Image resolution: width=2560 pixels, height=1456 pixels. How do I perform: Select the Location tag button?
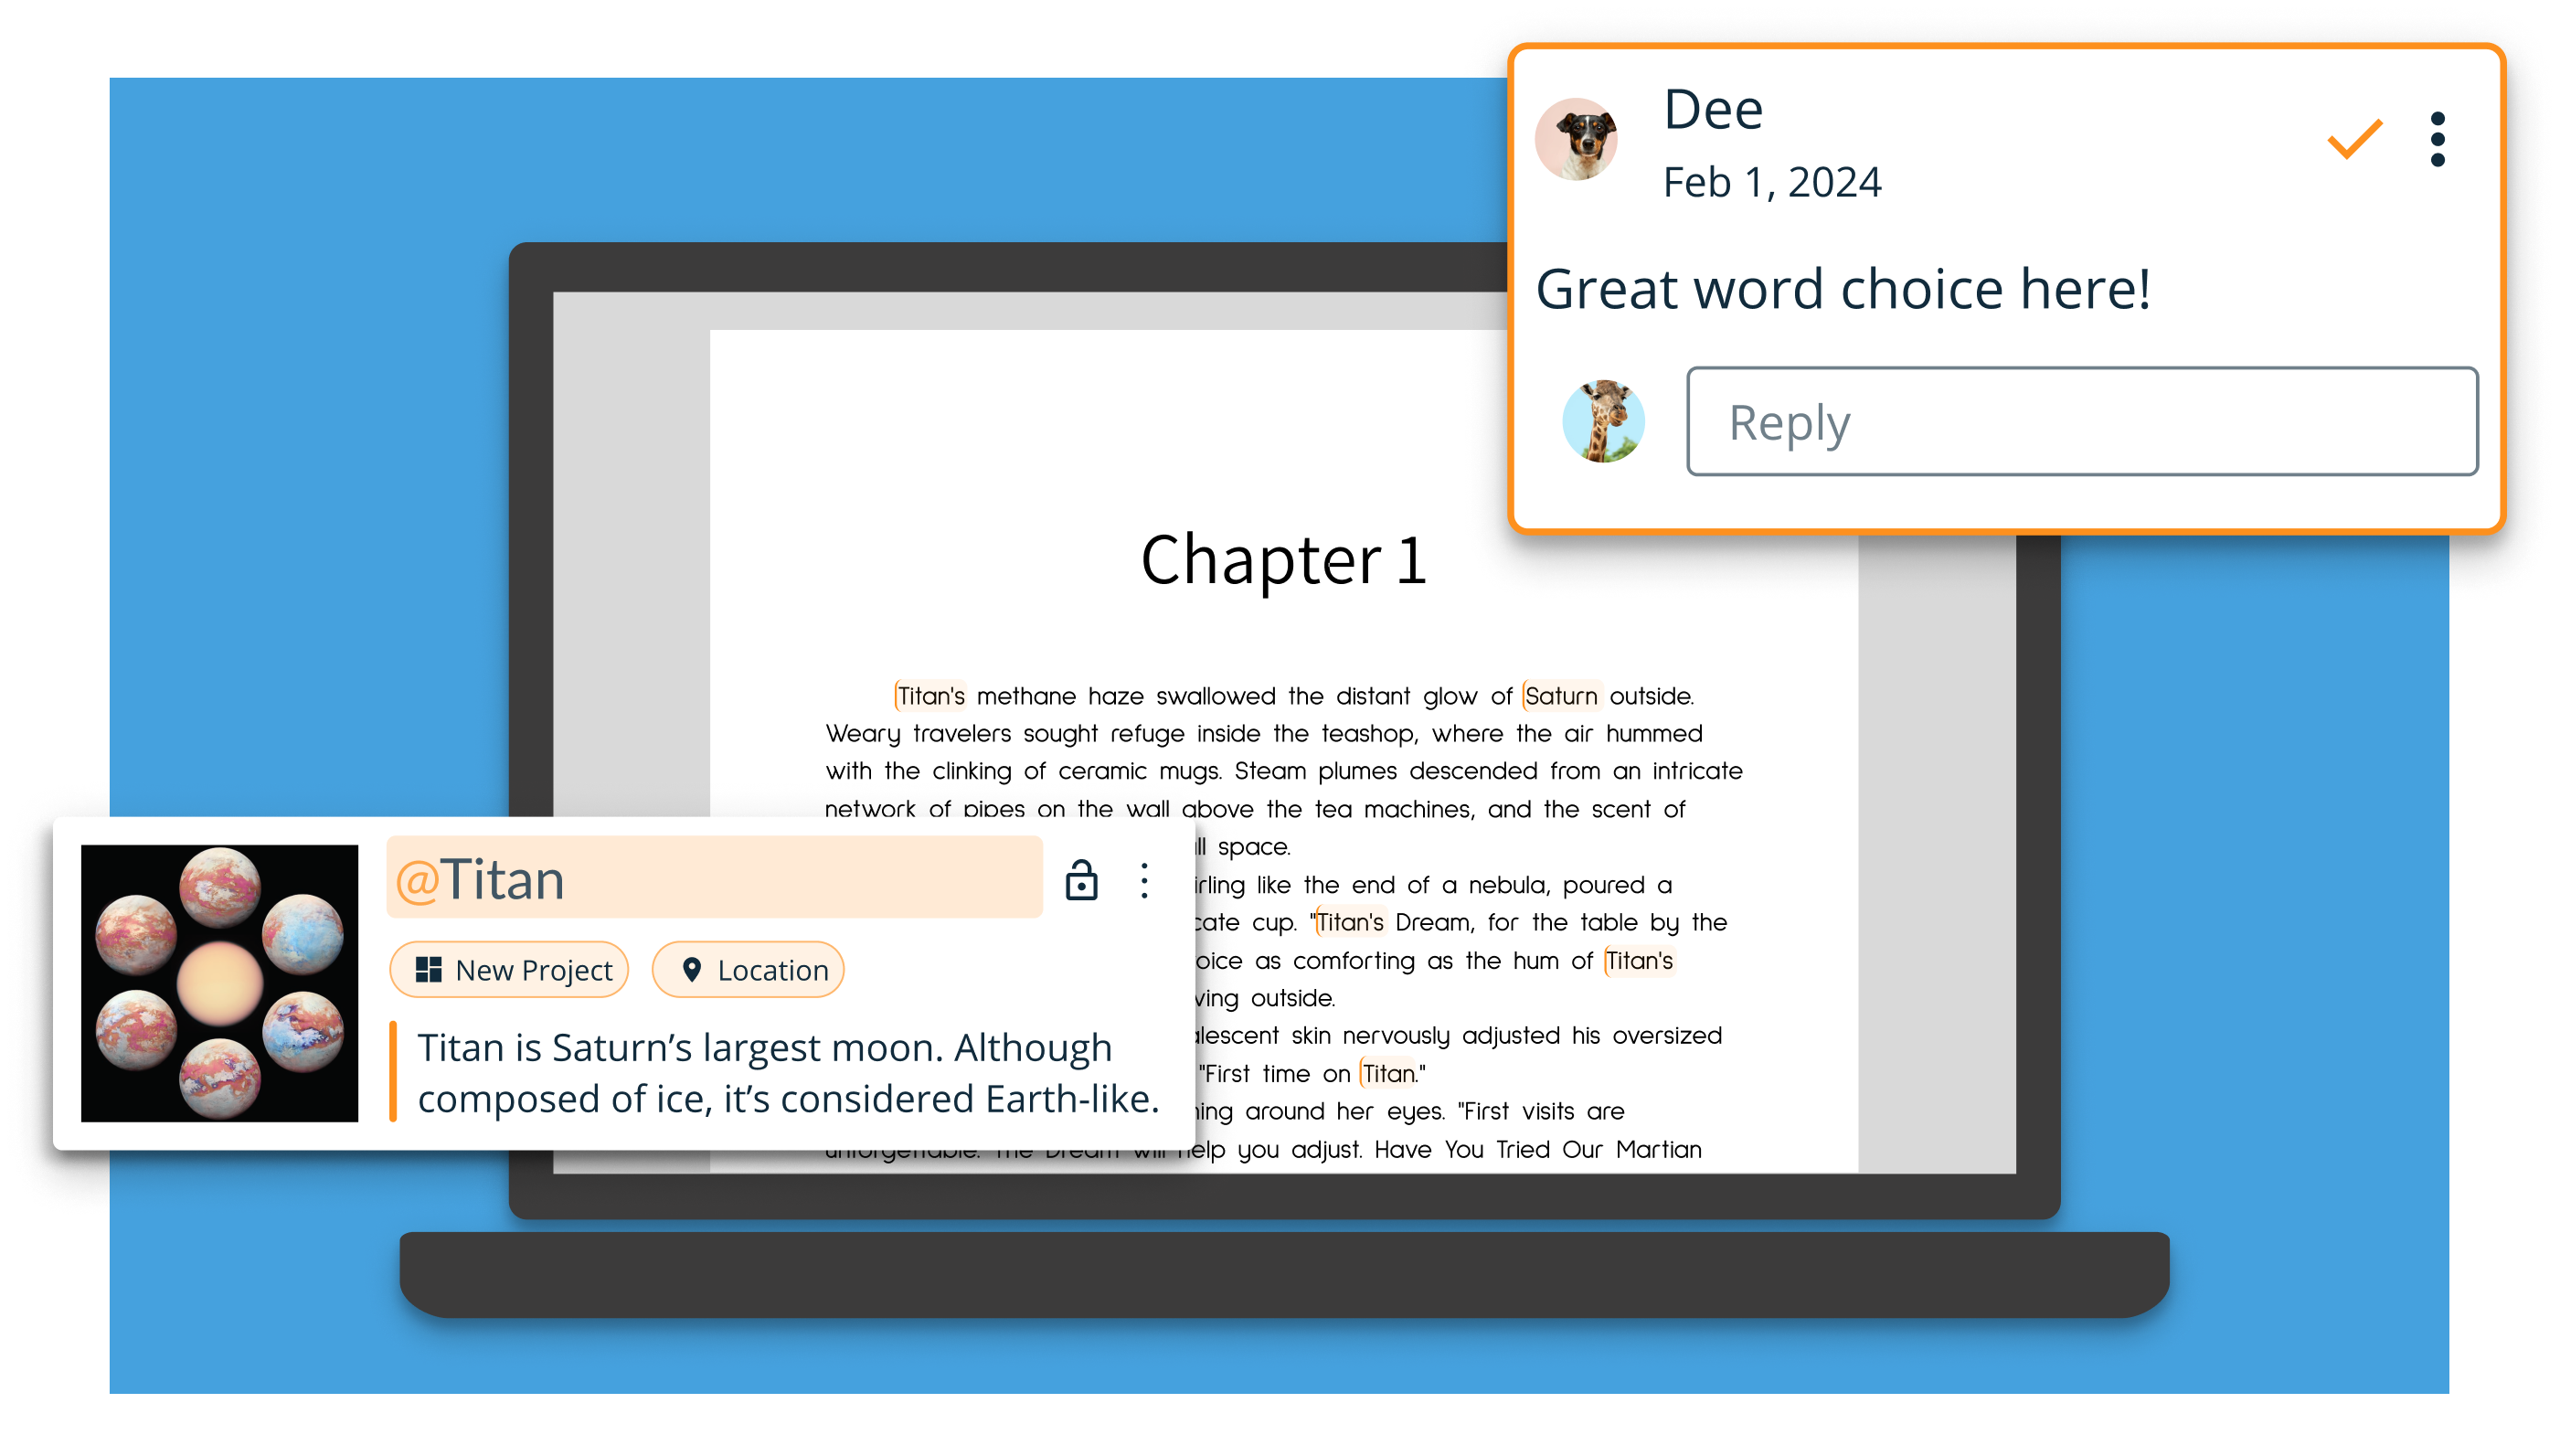[x=752, y=971]
